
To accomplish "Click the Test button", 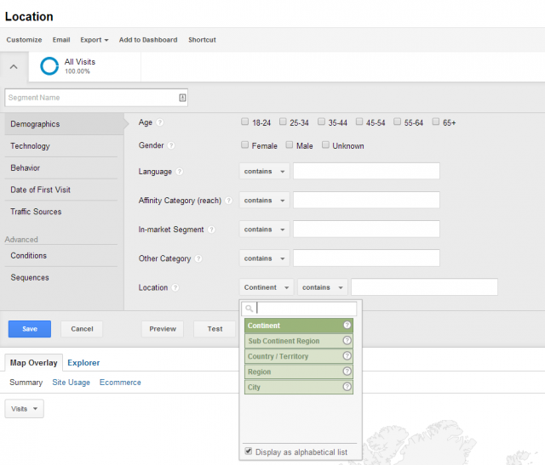I will 215,329.
